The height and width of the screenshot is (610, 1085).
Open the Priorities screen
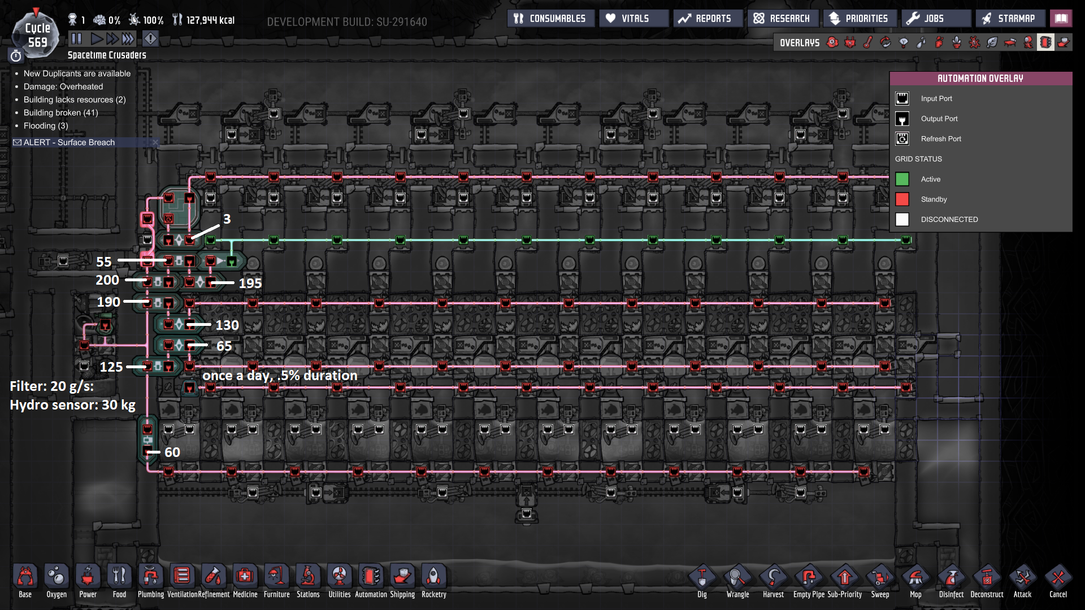click(859, 19)
